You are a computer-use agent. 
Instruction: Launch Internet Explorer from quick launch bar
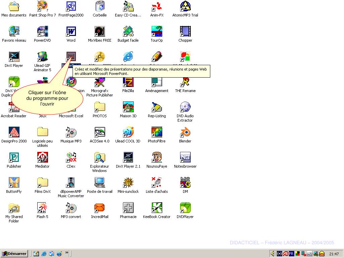pyautogui.click(x=44, y=254)
